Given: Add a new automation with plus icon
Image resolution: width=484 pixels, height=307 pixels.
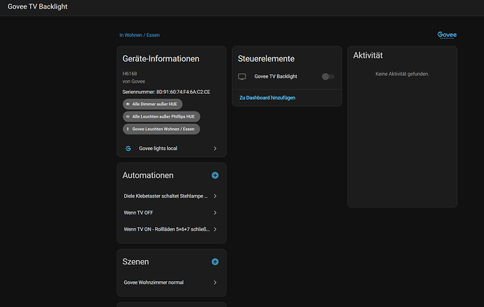Looking at the screenshot, I should pyautogui.click(x=215, y=175).
